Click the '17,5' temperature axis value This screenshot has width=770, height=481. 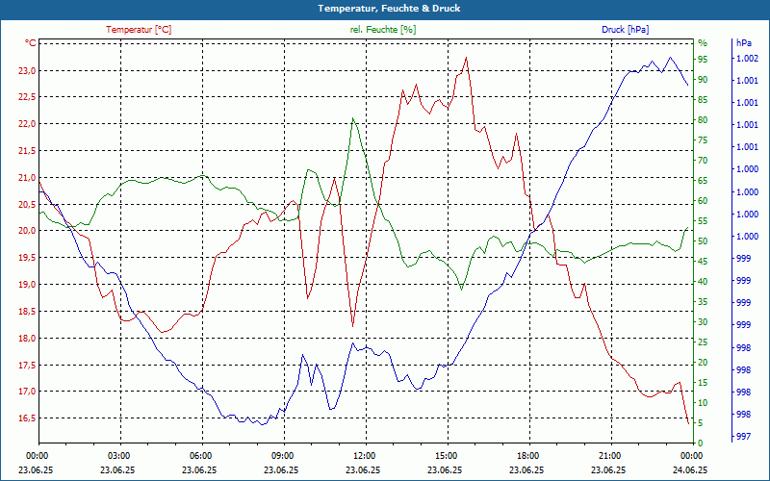(x=27, y=366)
